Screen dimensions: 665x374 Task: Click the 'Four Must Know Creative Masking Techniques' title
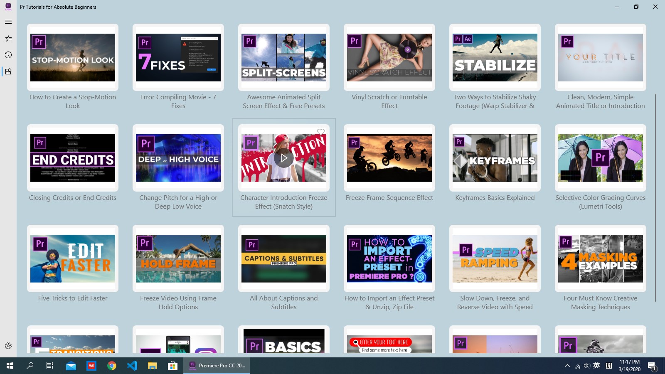pos(601,303)
